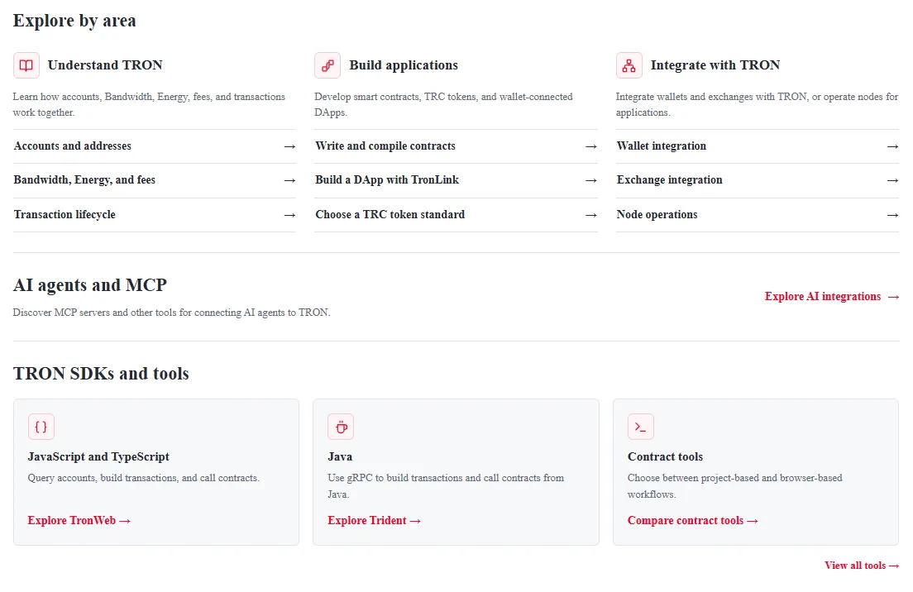Select the Node operations link
This screenshot has height=592, width=913.
tap(758, 215)
